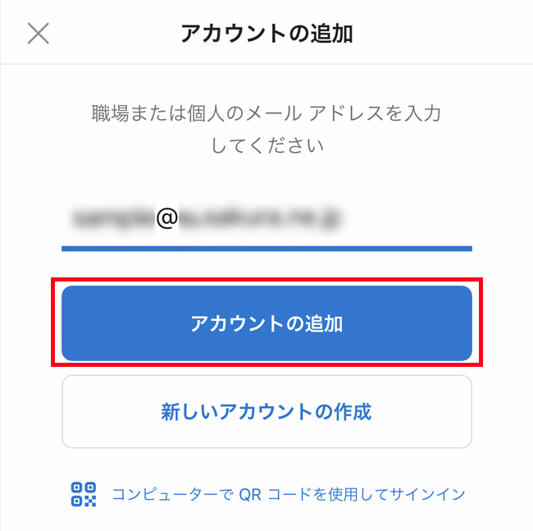
Task: Click the 職場または個人のメール アドレスを入力 instruction line
Action: (266, 112)
